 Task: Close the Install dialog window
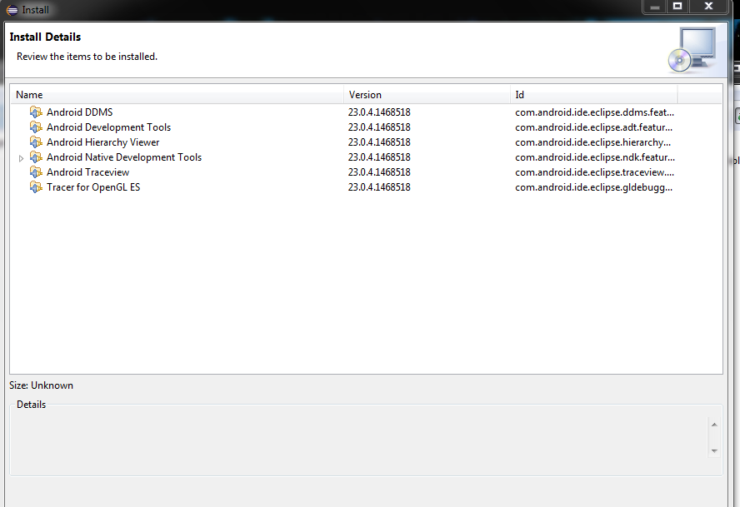(708, 7)
